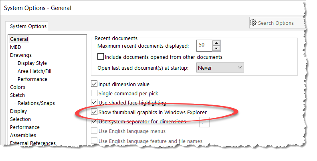Click the maximum recent documents value field
The image size is (317, 161).
click(204, 46)
